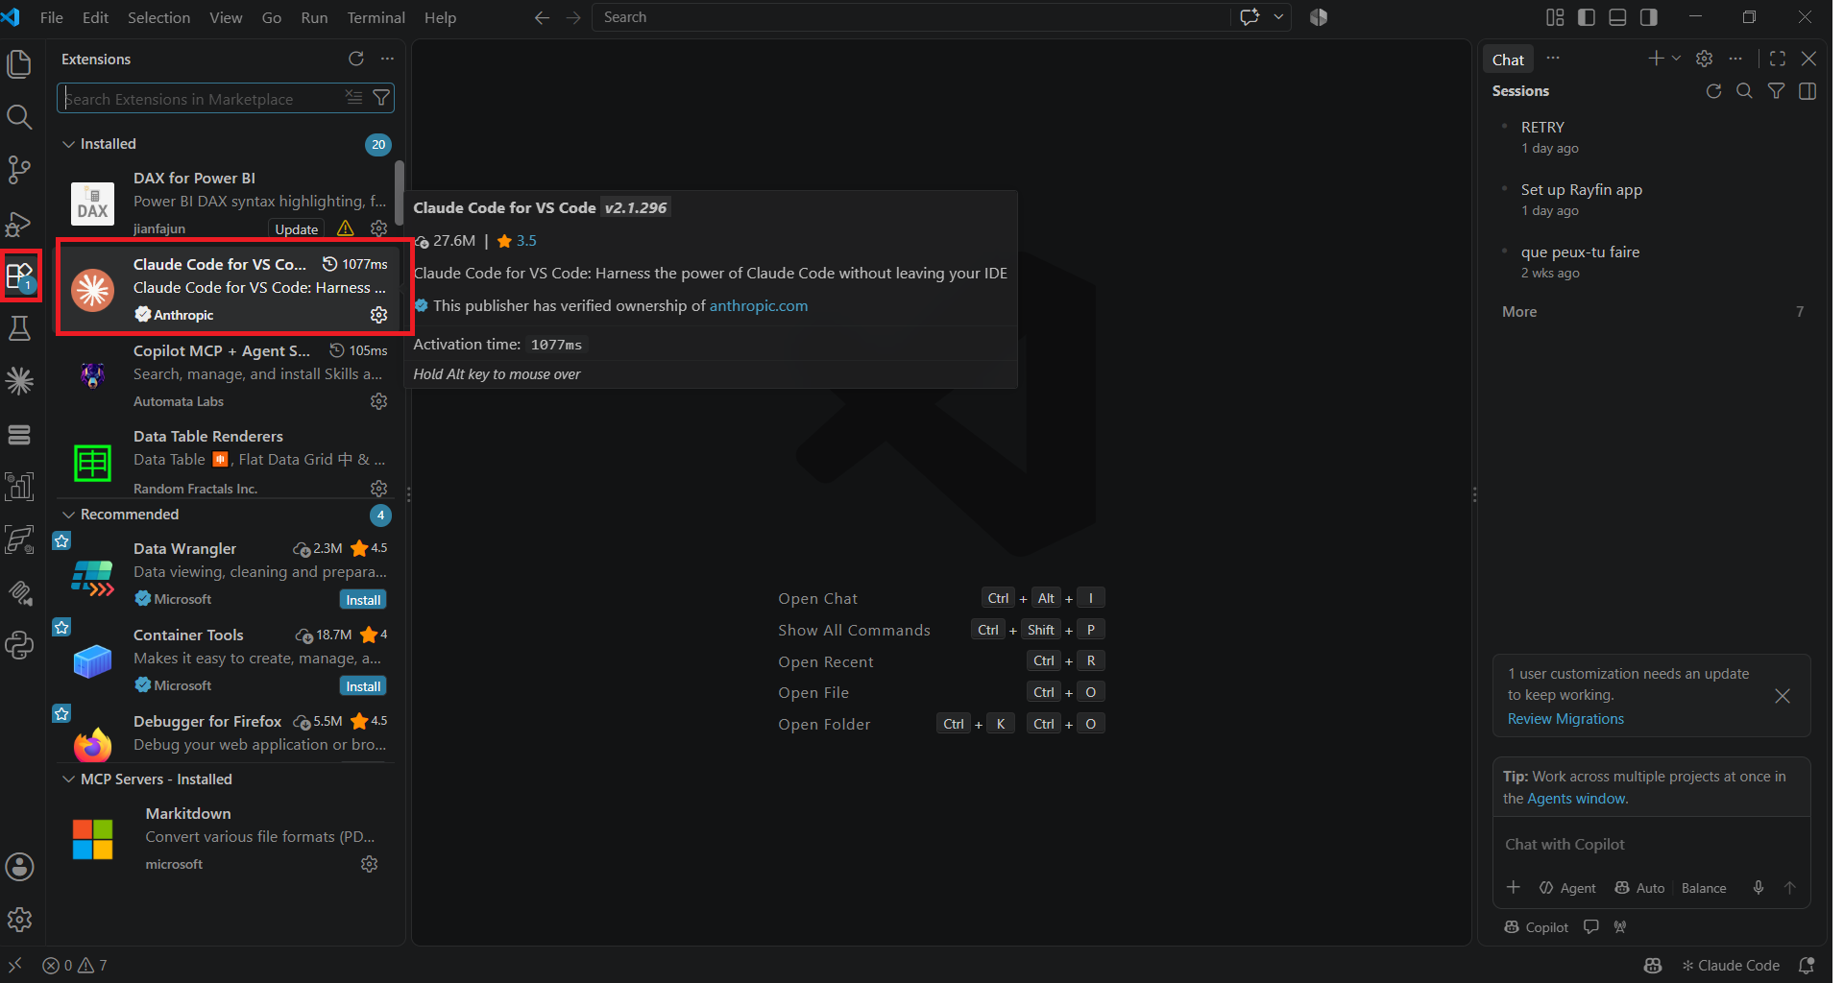
Task: Open Claude Code sidebar icon
Action: pos(19,381)
